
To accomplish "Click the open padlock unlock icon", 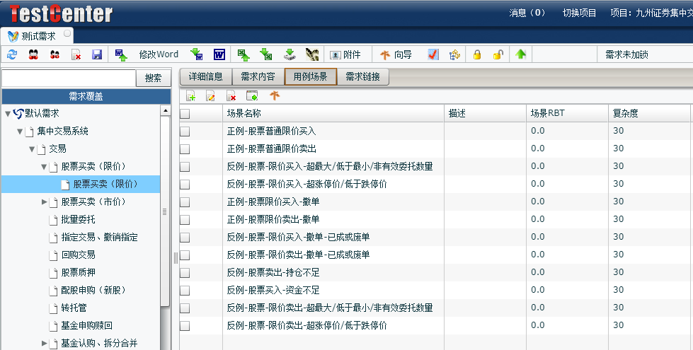I will [498, 54].
